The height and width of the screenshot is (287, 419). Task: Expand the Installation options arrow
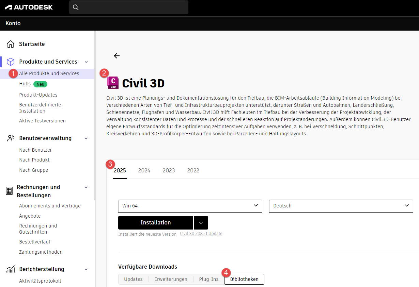201,223
